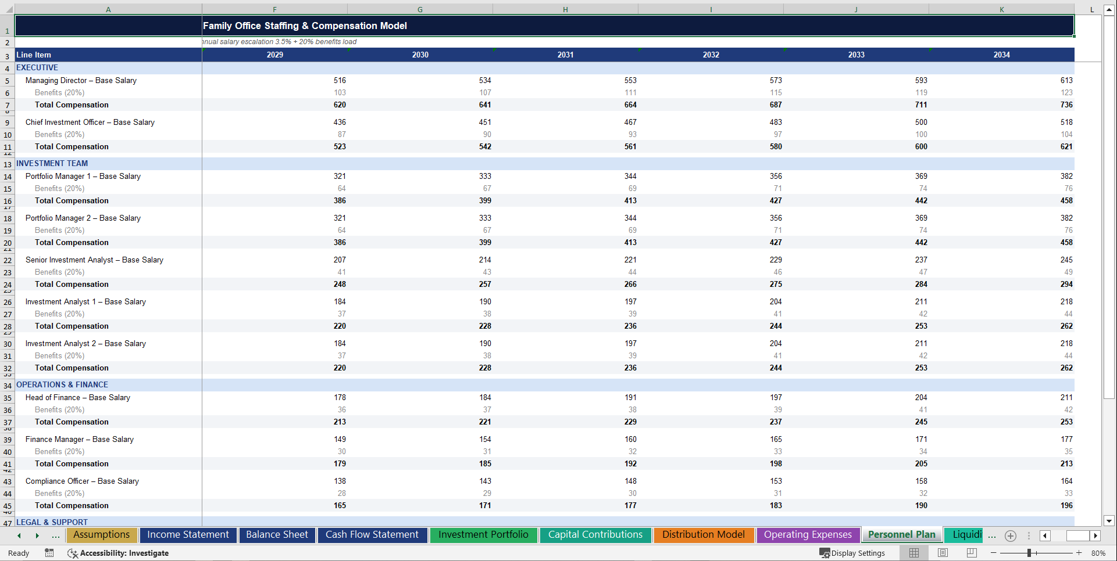The image size is (1117, 561).
Task: Select the Normal view icon
Action: [x=913, y=552]
